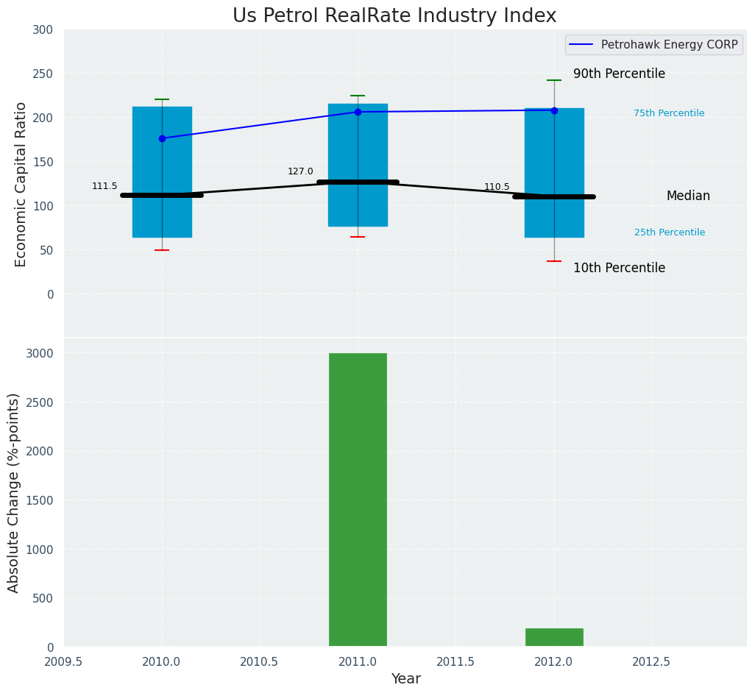Select the small green 2012 absolute change bar
Viewport: 755px width, 693px height.
click(x=554, y=637)
